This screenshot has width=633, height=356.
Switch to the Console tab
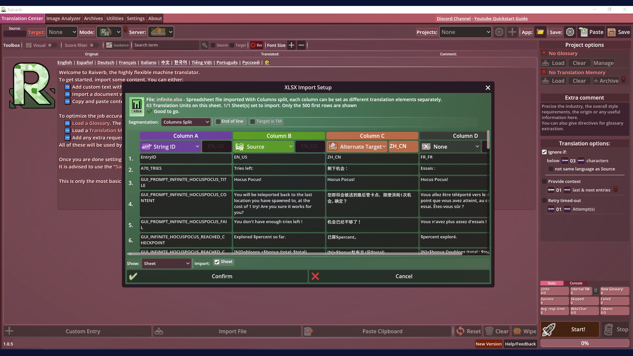576,283
